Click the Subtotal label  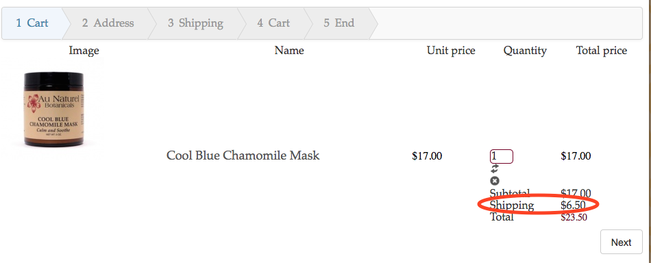[x=510, y=193]
